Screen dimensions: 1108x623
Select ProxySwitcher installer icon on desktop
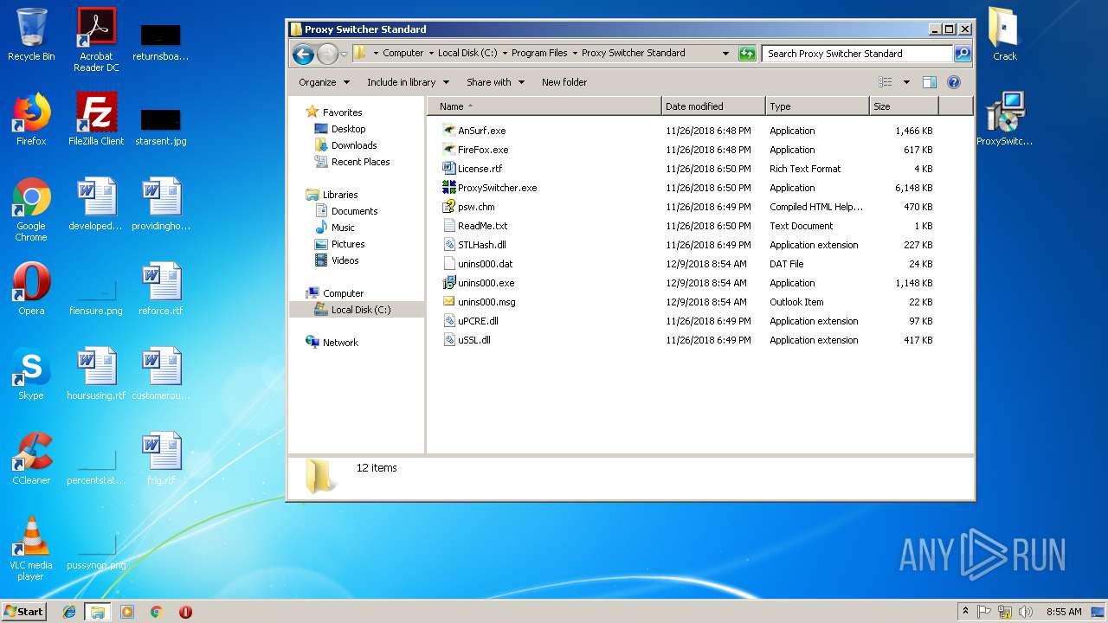coord(1004,119)
